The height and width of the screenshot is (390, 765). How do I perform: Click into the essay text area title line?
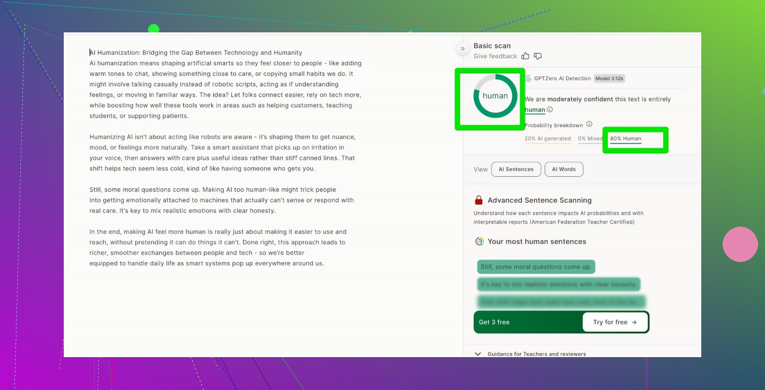pyautogui.click(x=196, y=53)
